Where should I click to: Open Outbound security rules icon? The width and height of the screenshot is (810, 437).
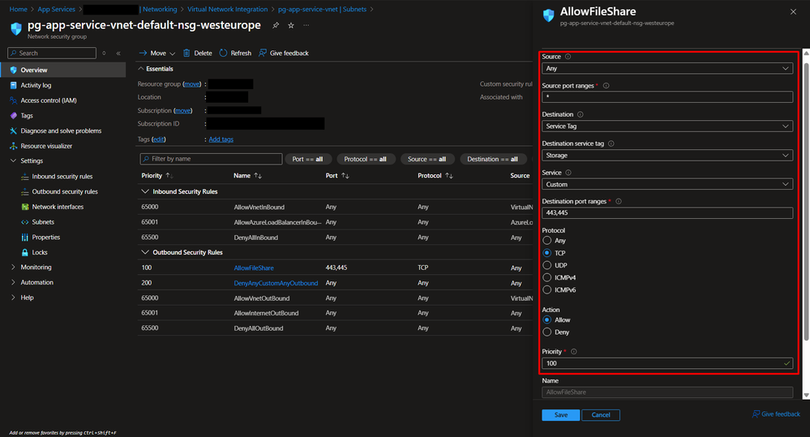coord(25,191)
